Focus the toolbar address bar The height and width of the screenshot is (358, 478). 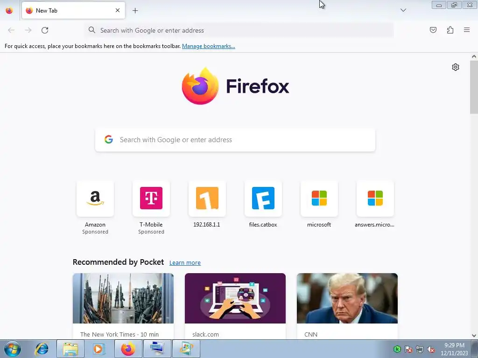(x=239, y=30)
